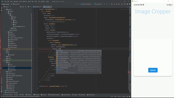
Task: Open the File menu
Action: tap(5, 1)
